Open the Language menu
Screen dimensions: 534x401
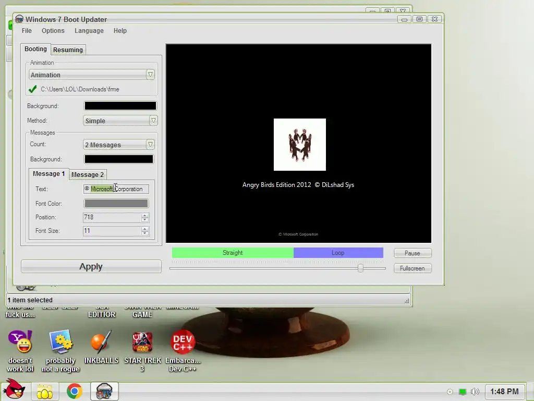click(x=89, y=31)
